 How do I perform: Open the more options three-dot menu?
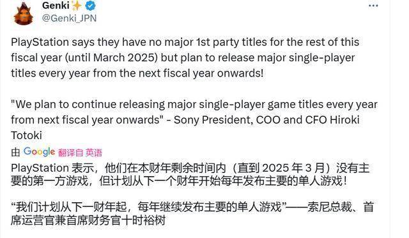click(x=373, y=6)
